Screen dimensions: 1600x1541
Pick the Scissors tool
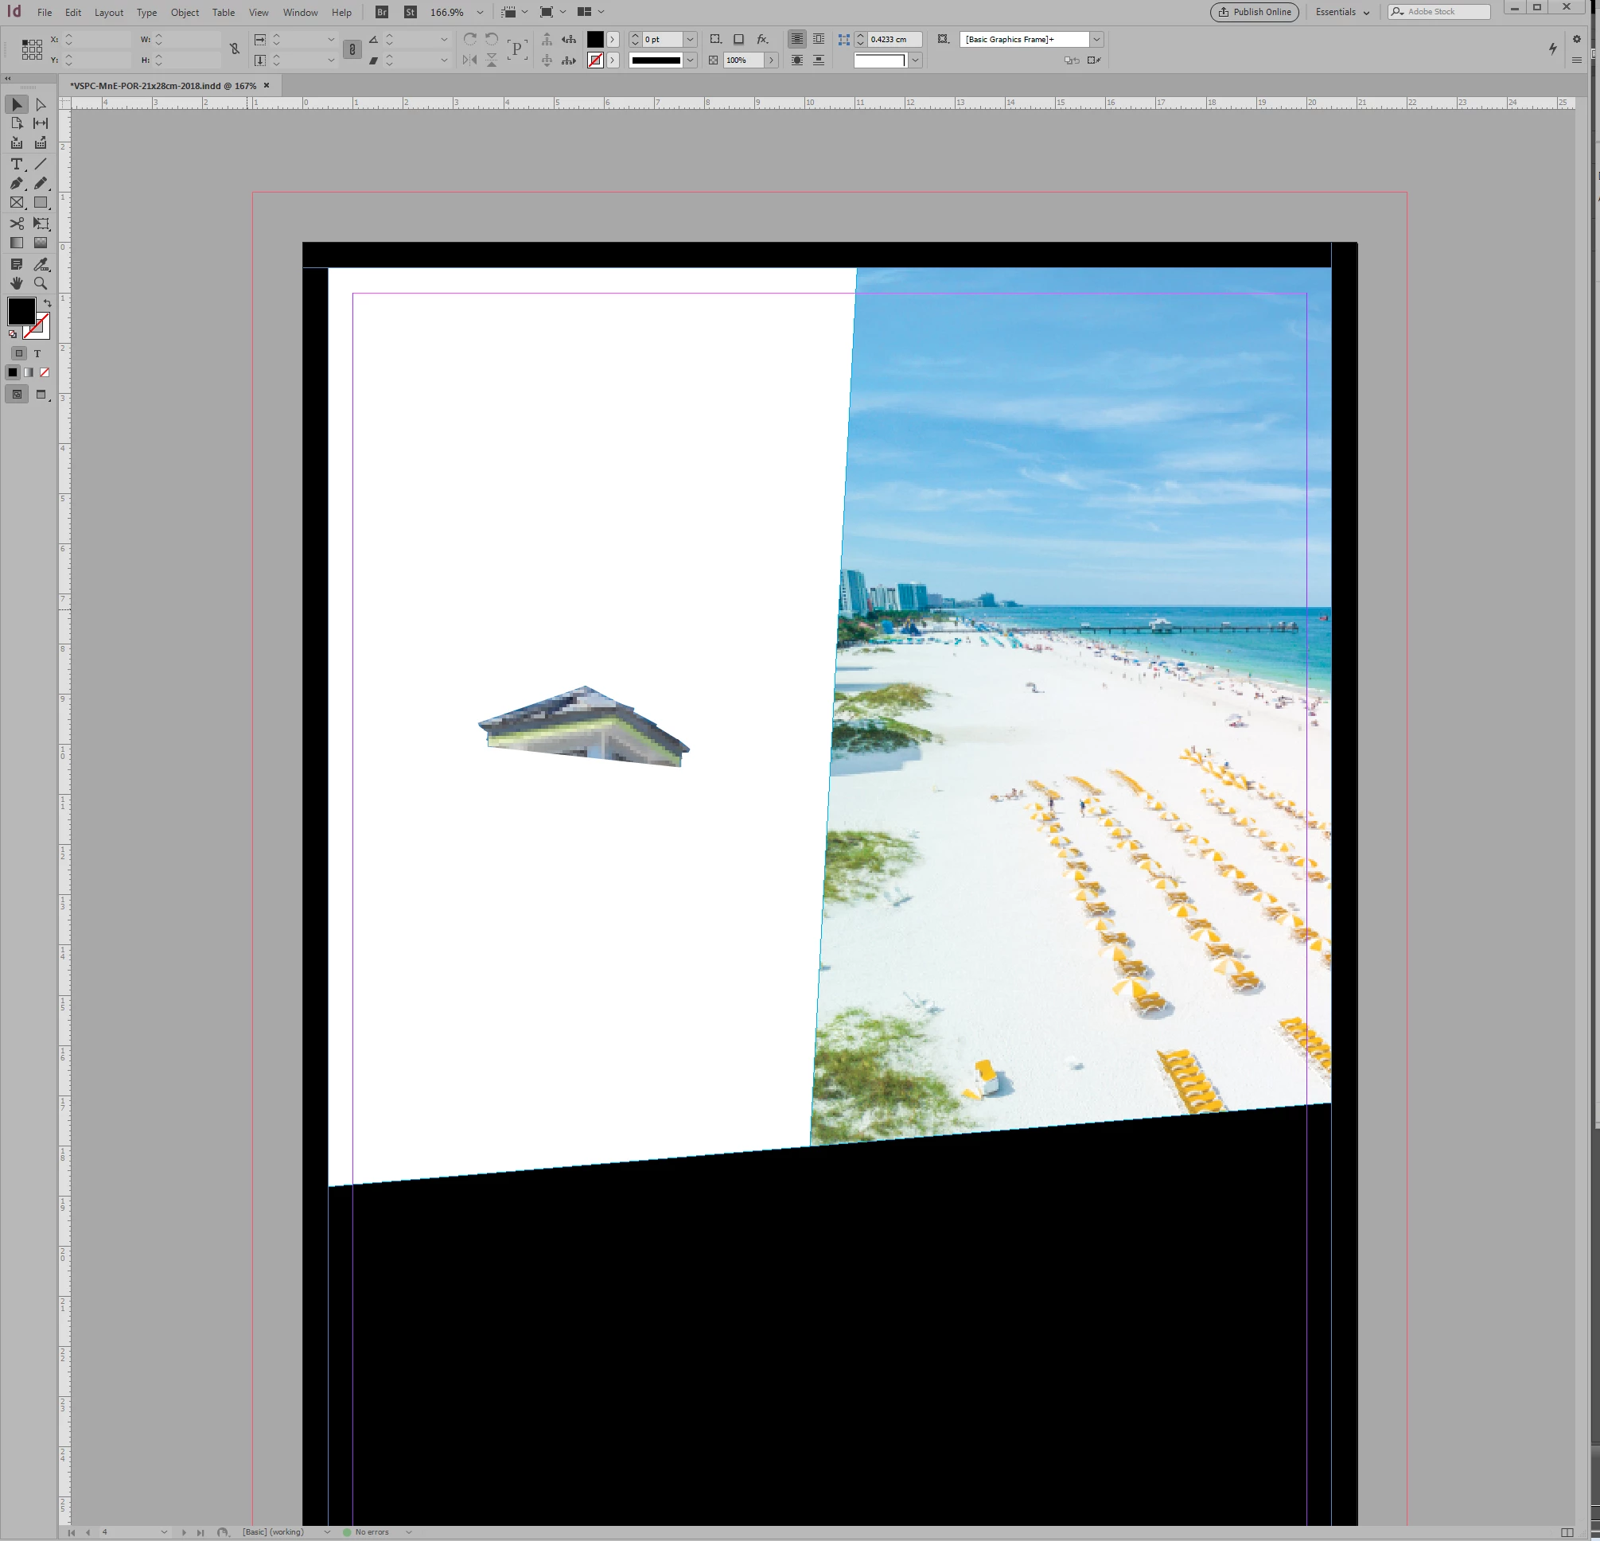17,223
